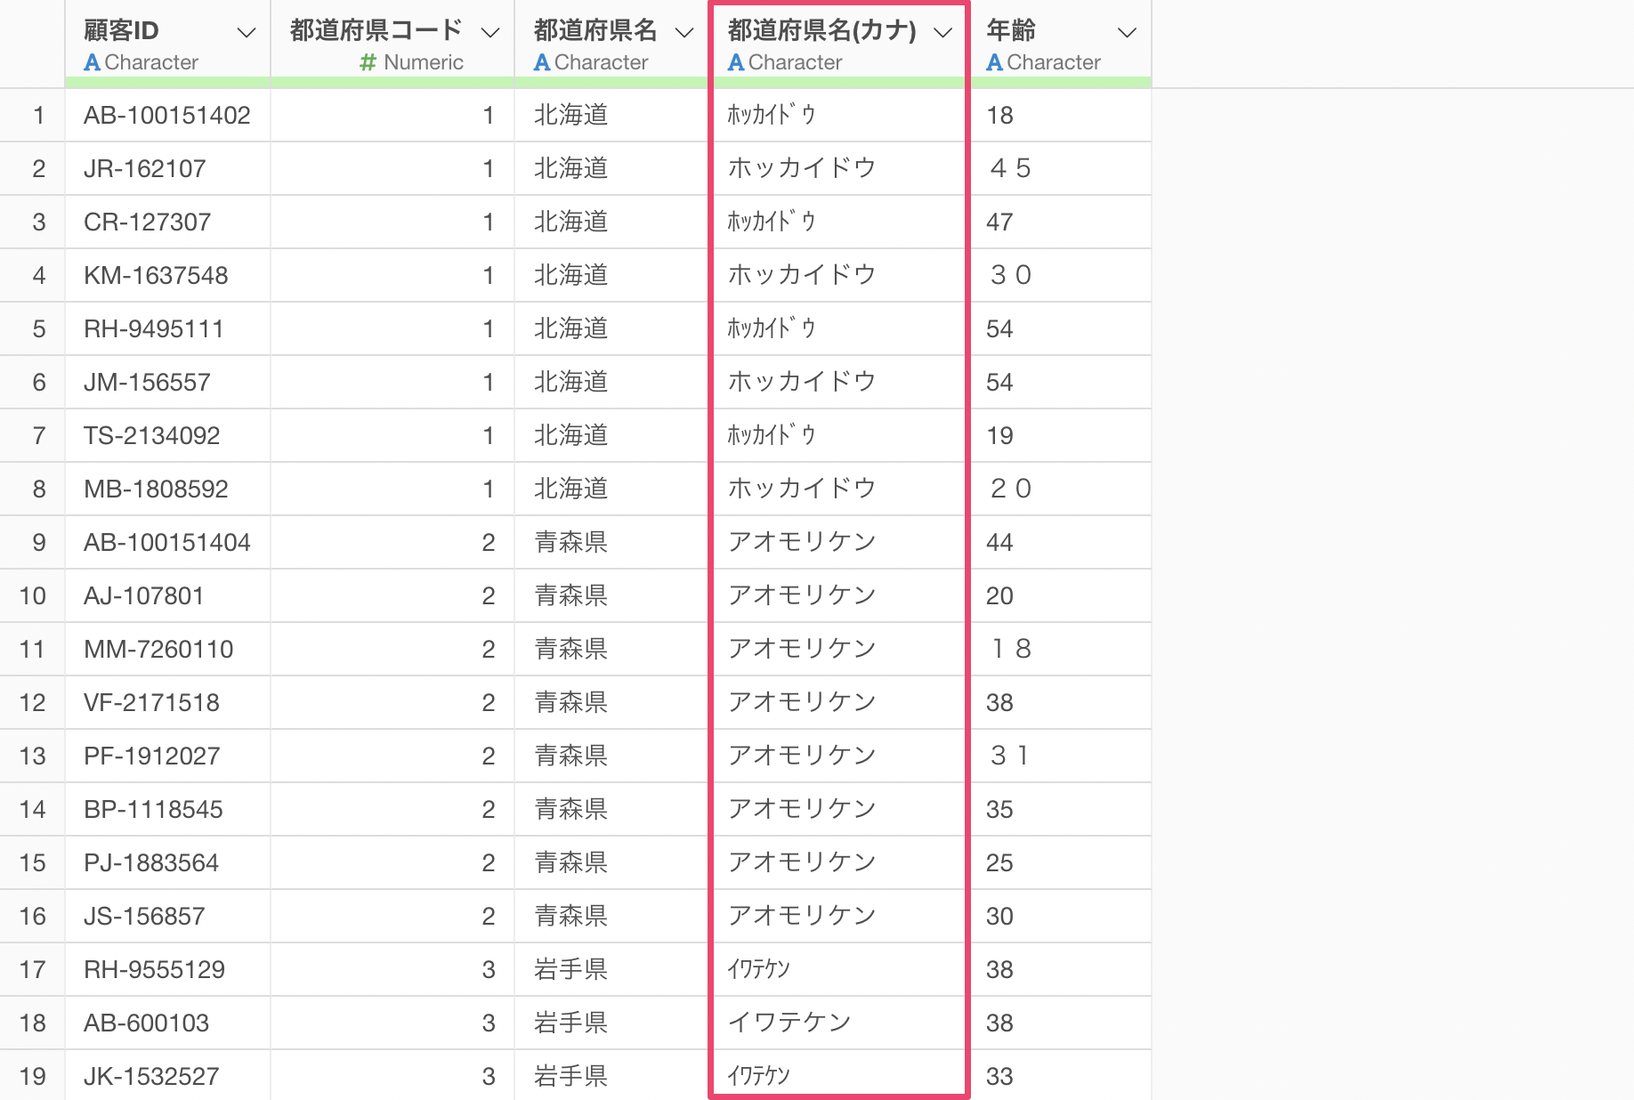
Task: Click the Character type icon under 都道府県名
Action: click(x=542, y=62)
